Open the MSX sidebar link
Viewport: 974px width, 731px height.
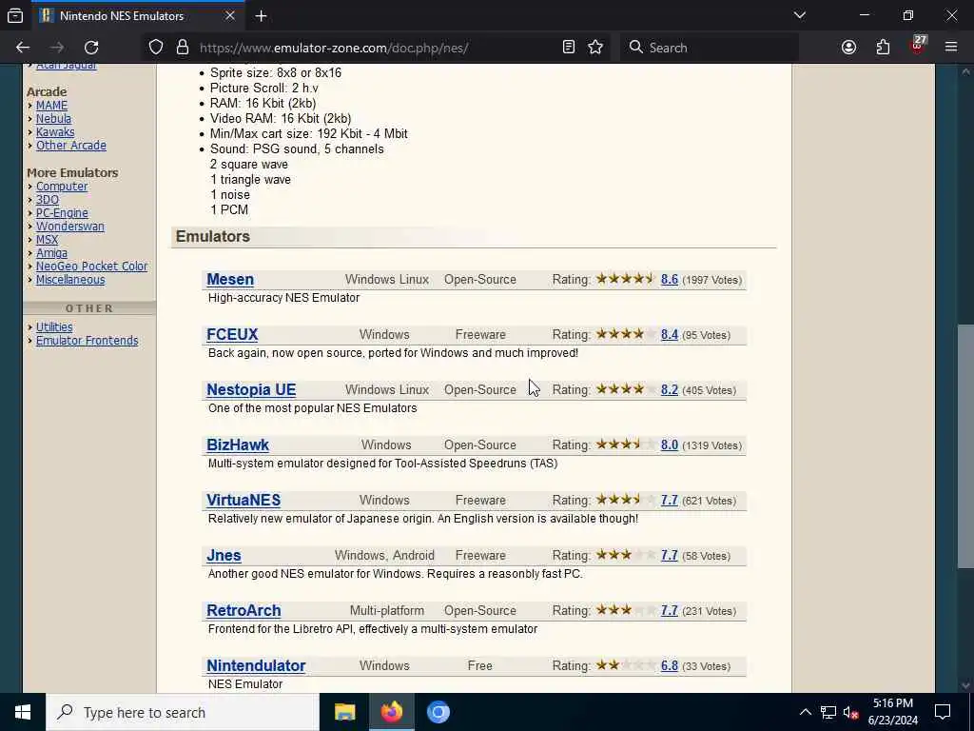[47, 240]
